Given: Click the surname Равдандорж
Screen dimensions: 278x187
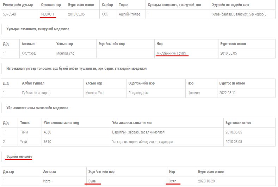Looking at the screenshot, I should point(138,93).
